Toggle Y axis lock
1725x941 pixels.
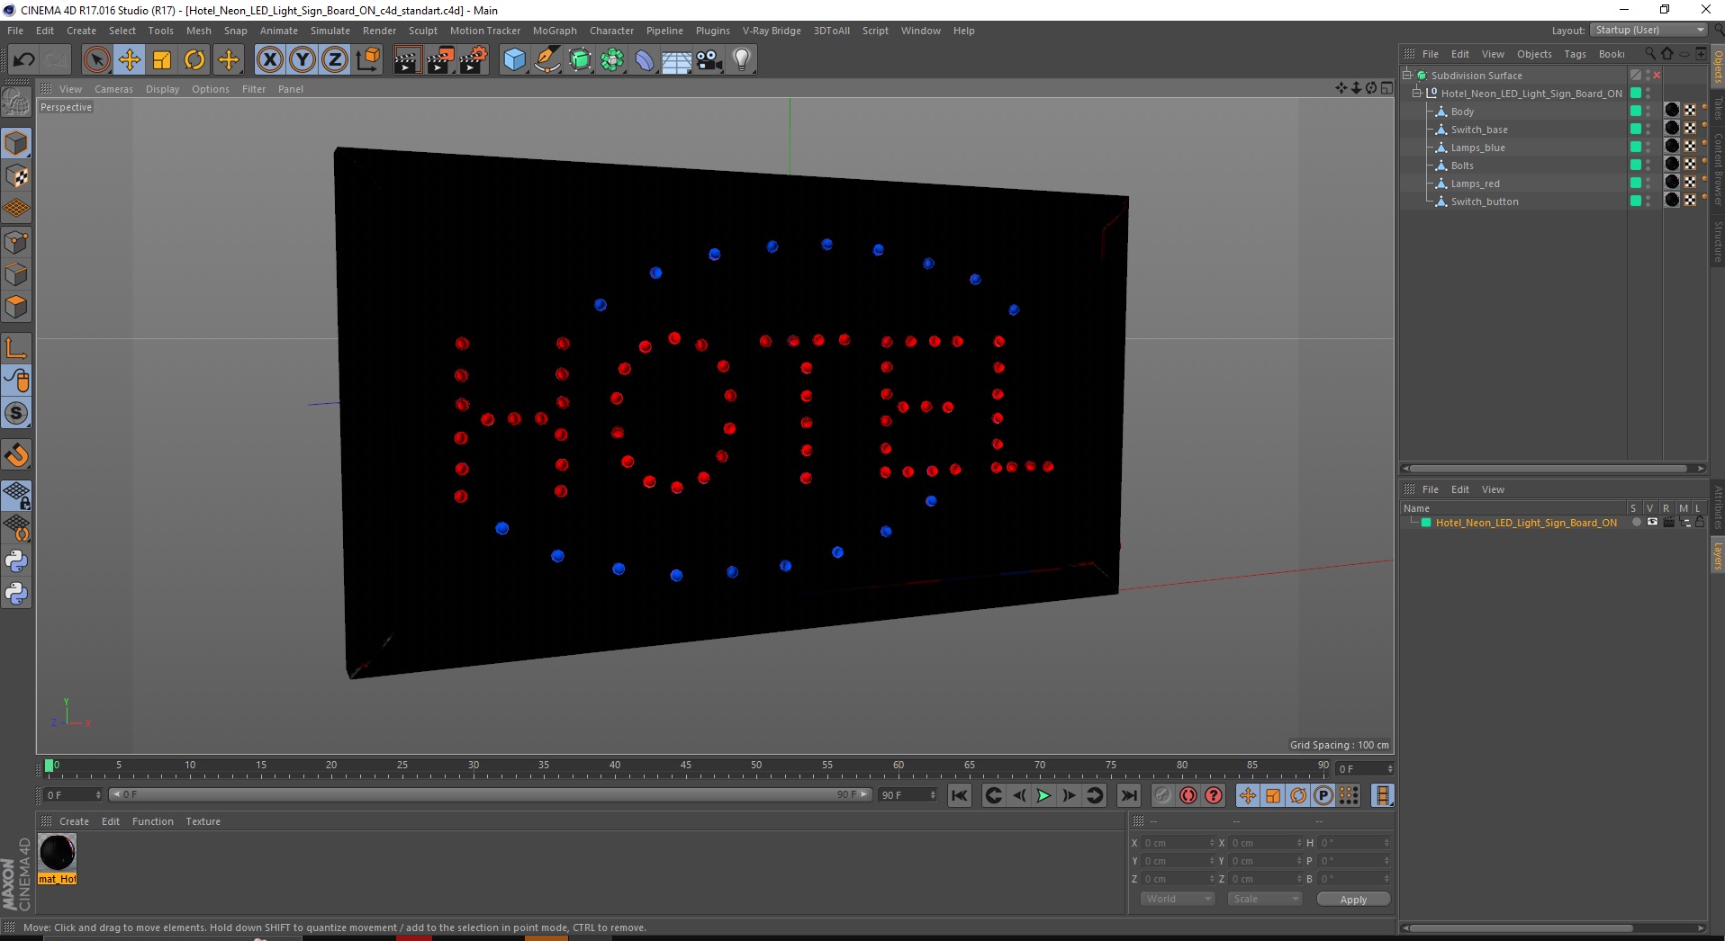303,60
